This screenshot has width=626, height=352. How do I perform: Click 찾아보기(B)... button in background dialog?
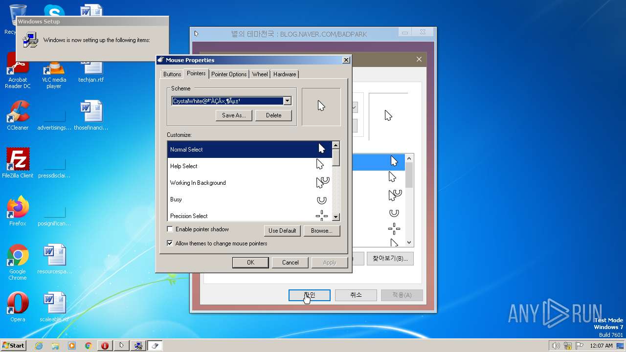point(390,259)
